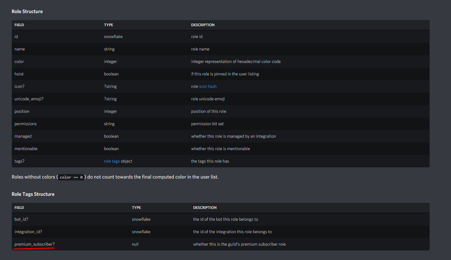The image size is (451, 260).
Task: Open the icon hash hyperlink
Action: click(x=208, y=86)
